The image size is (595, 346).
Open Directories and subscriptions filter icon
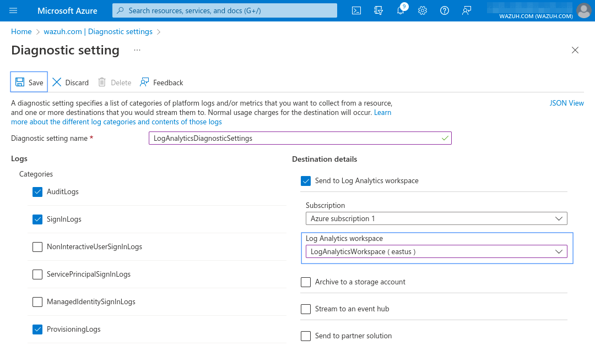pyautogui.click(x=378, y=10)
